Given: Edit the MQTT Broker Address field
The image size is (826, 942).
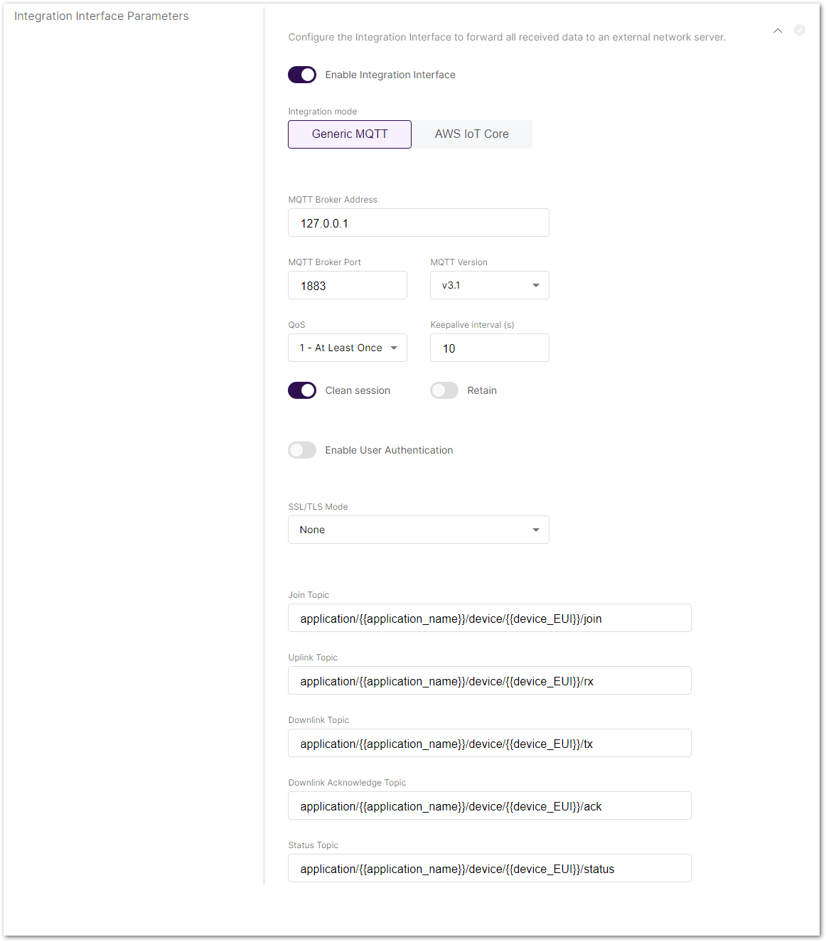Looking at the screenshot, I should click(418, 223).
